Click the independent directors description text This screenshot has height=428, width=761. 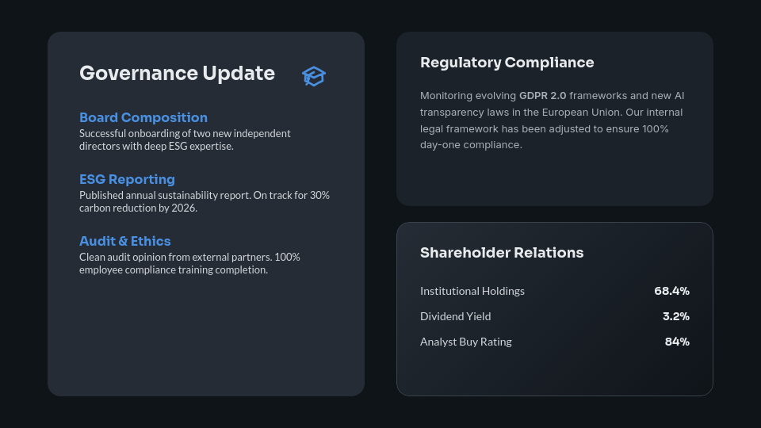(185, 139)
